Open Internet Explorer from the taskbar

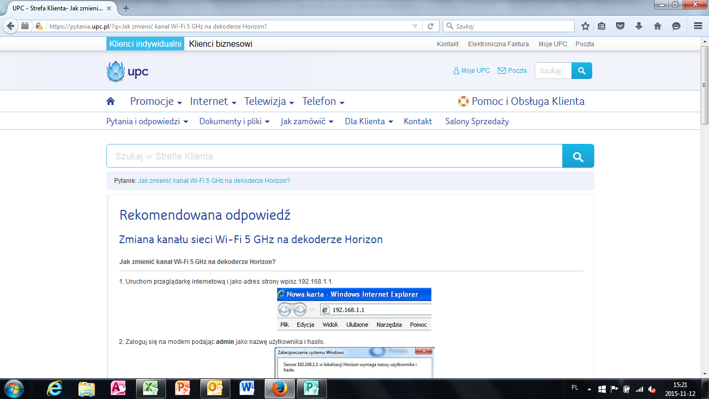[x=54, y=388]
